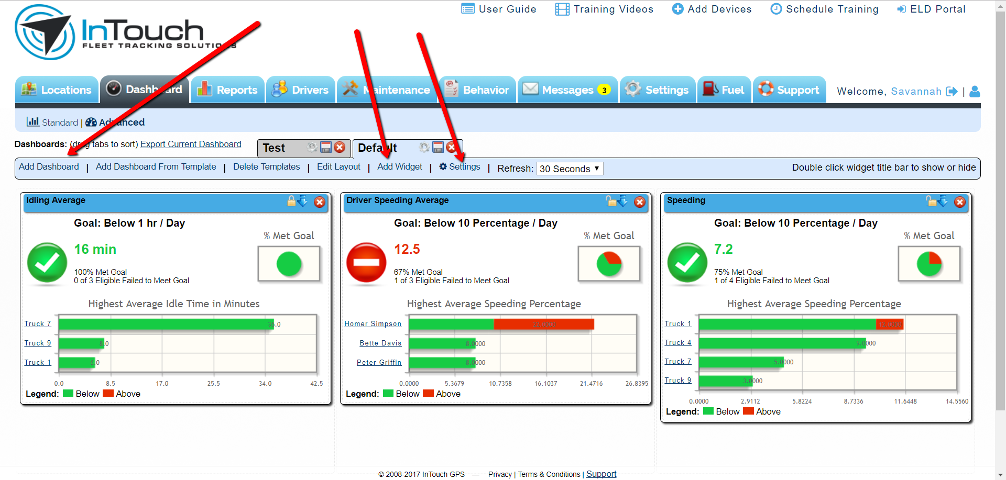This screenshot has height=480, width=1006.
Task: Export the Driver Speeding Average widget via its blue arrow
Action: pos(622,202)
